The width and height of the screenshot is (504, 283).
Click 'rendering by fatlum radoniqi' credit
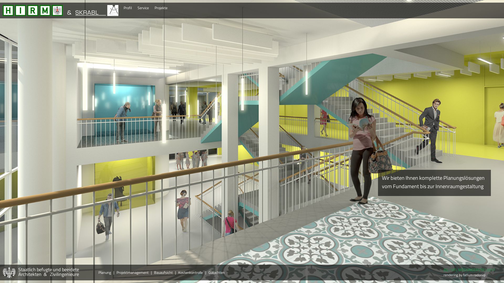465,275
